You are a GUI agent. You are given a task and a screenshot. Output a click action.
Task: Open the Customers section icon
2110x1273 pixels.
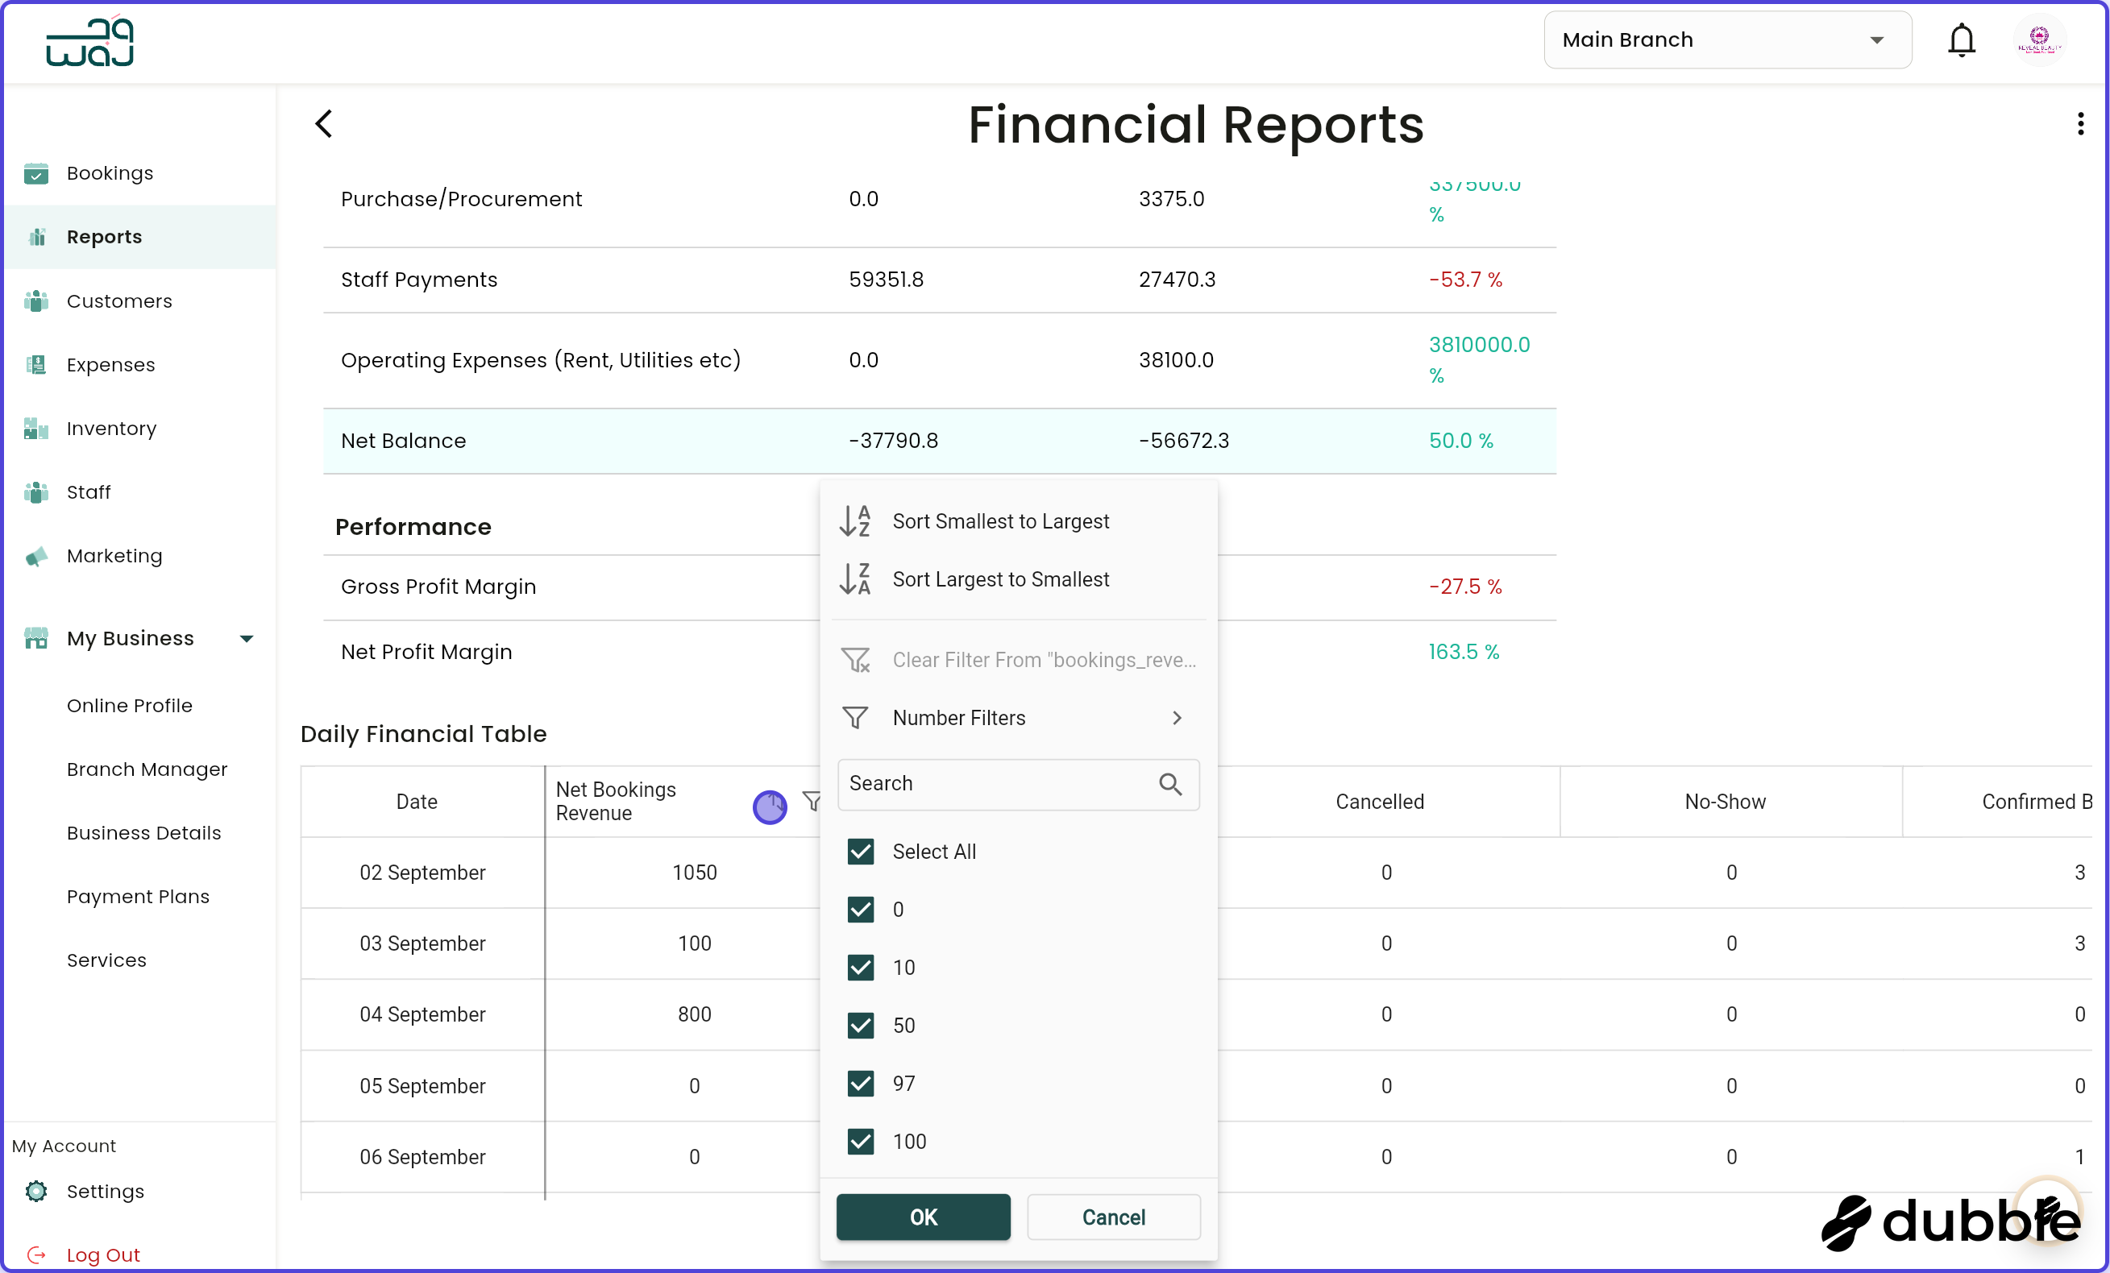[x=36, y=301]
